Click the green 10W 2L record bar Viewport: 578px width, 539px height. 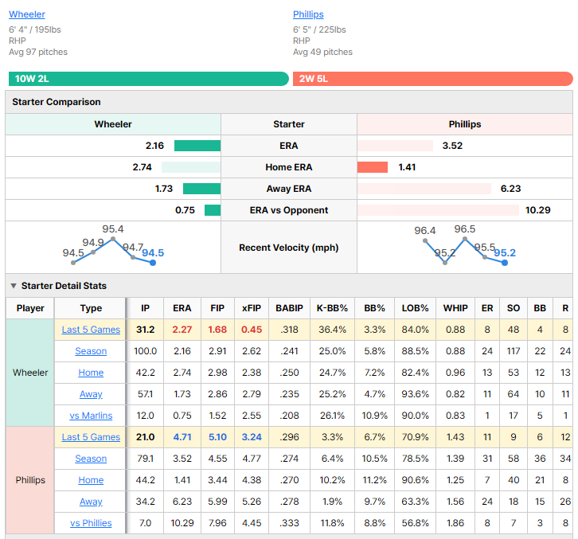click(x=149, y=79)
